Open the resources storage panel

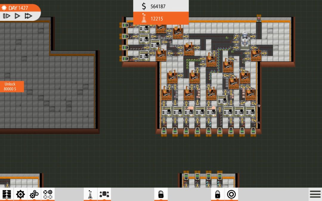point(104,194)
